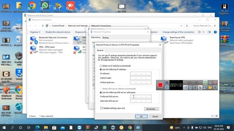Click the Subnet mask field
This screenshot has height=131, width=234.
[x=141, y=78]
